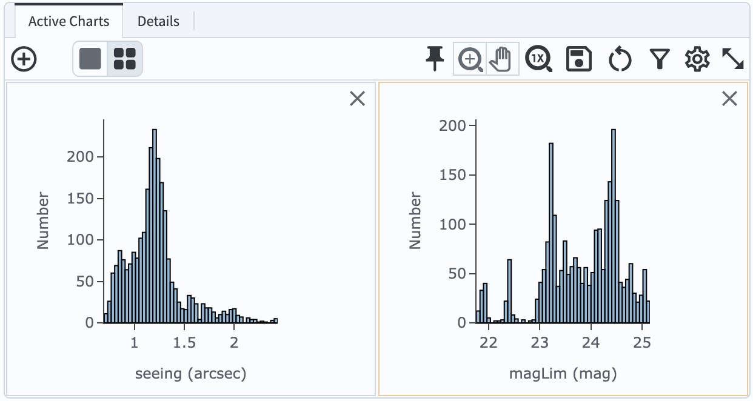Close the magLim histogram chart
The image size is (753, 401).
(x=729, y=99)
